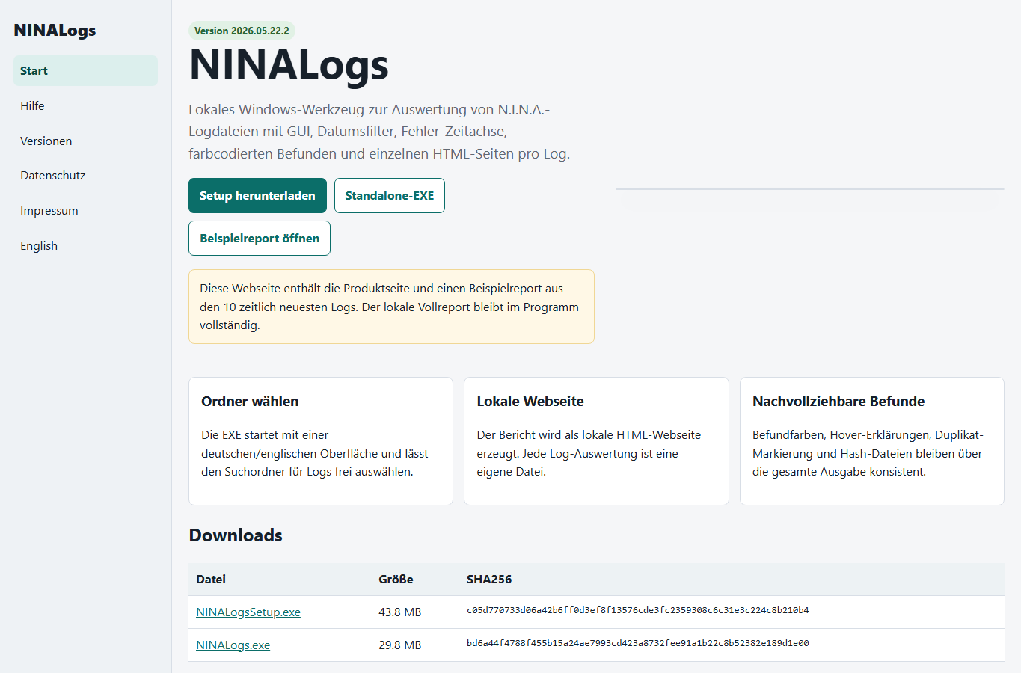Image resolution: width=1021 pixels, height=673 pixels.
Task: Click the Downloads section heading
Action: pos(236,535)
